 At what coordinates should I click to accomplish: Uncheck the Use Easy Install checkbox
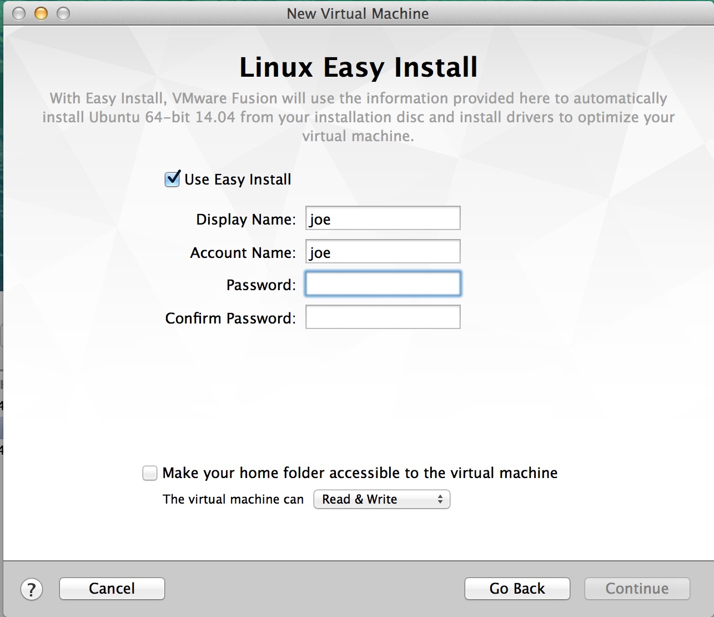click(x=172, y=179)
